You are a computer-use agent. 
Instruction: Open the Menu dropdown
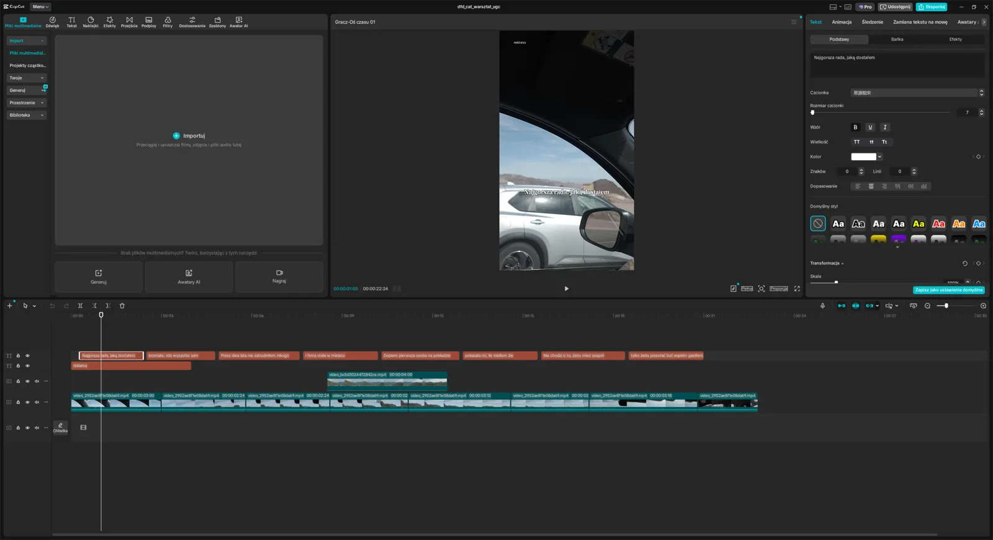[40, 7]
